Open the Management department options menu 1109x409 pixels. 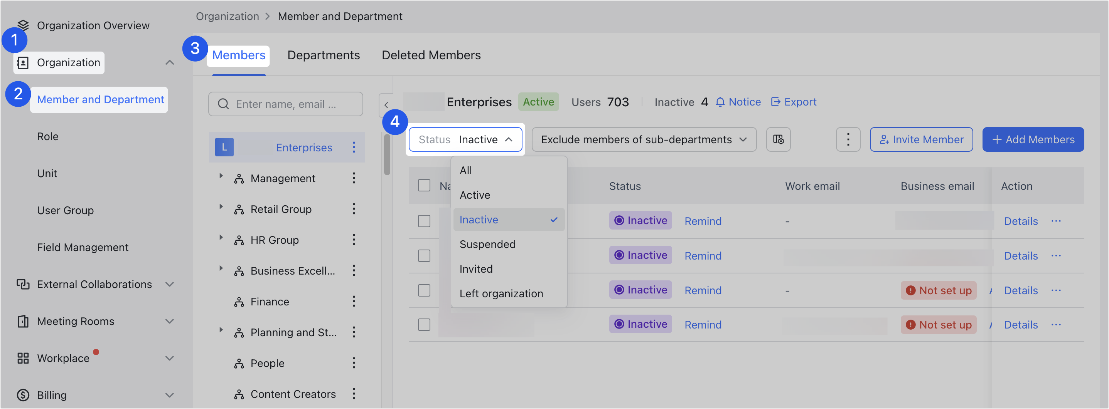tap(354, 178)
